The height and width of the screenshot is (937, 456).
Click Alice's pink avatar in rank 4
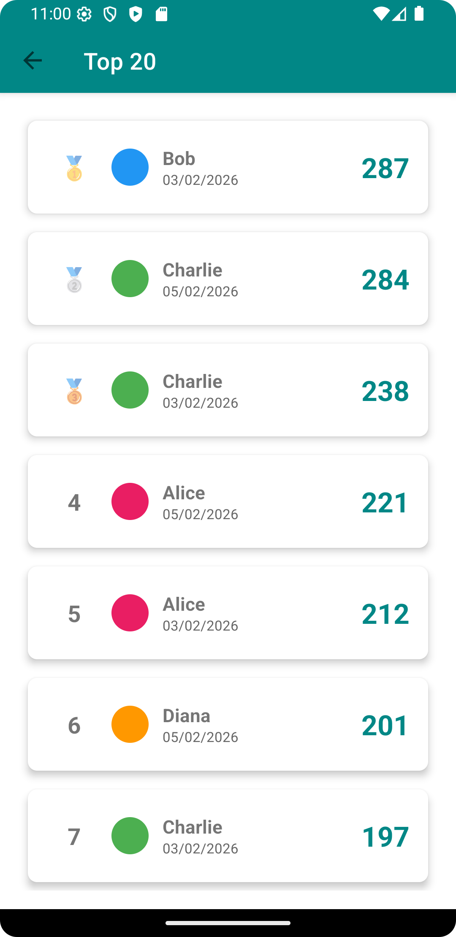[x=130, y=501]
